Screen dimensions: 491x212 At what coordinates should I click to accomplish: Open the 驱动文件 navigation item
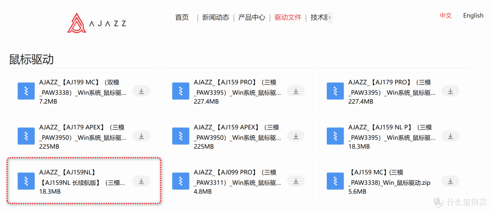pyautogui.click(x=288, y=17)
